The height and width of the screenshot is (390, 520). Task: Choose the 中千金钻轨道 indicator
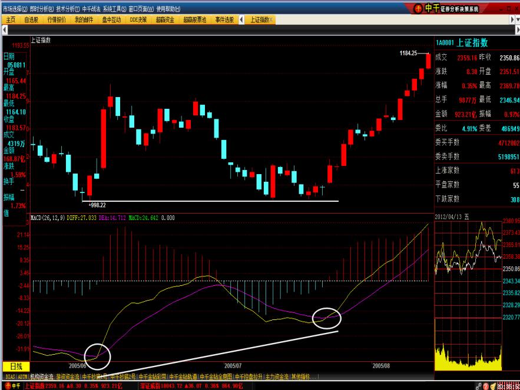[182, 376]
